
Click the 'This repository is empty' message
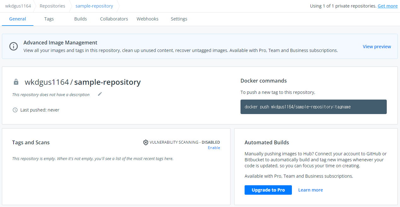point(93,158)
